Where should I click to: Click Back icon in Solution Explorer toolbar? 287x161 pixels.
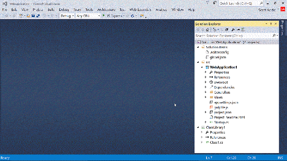[x=198, y=30]
